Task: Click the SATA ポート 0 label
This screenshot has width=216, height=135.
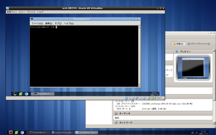Action: (124, 109)
